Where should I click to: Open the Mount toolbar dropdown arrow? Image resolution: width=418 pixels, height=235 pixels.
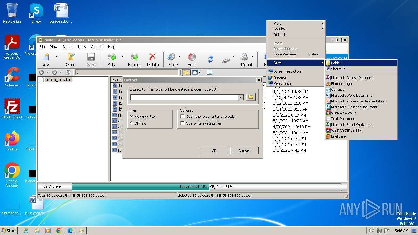click(x=252, y=56)
